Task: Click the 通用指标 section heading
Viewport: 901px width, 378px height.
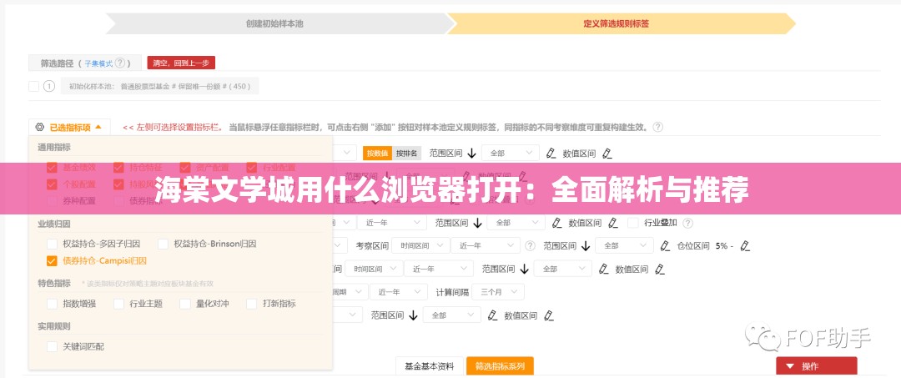Action: coord(54,147)
